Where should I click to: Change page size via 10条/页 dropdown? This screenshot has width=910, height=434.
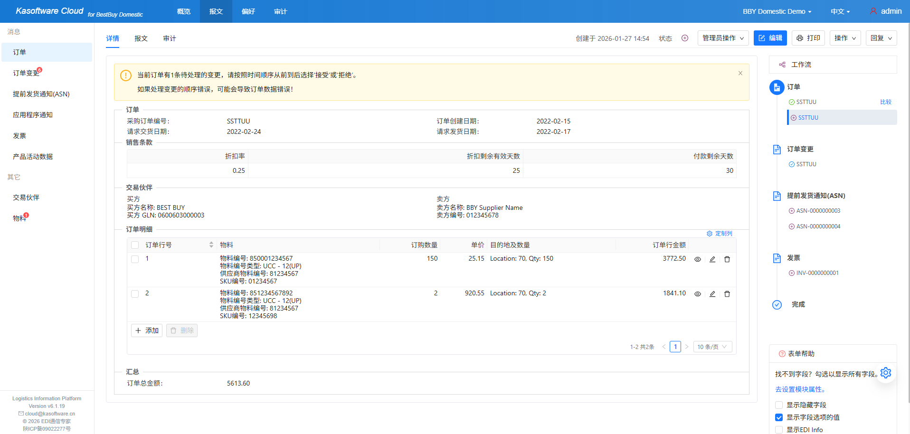(712, 347)
